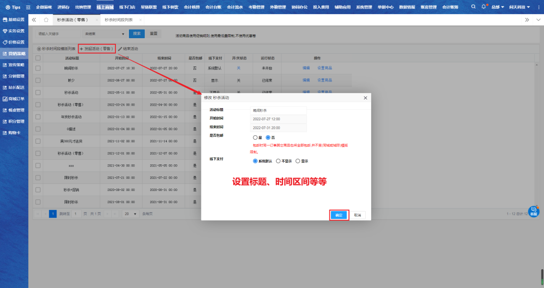Go to the home tab icon

click(46, 20)
